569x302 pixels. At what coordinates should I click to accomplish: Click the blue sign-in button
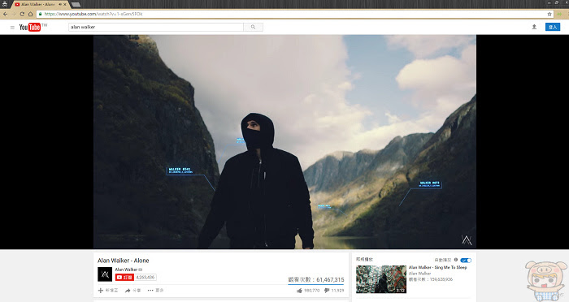tap(552, 27)
